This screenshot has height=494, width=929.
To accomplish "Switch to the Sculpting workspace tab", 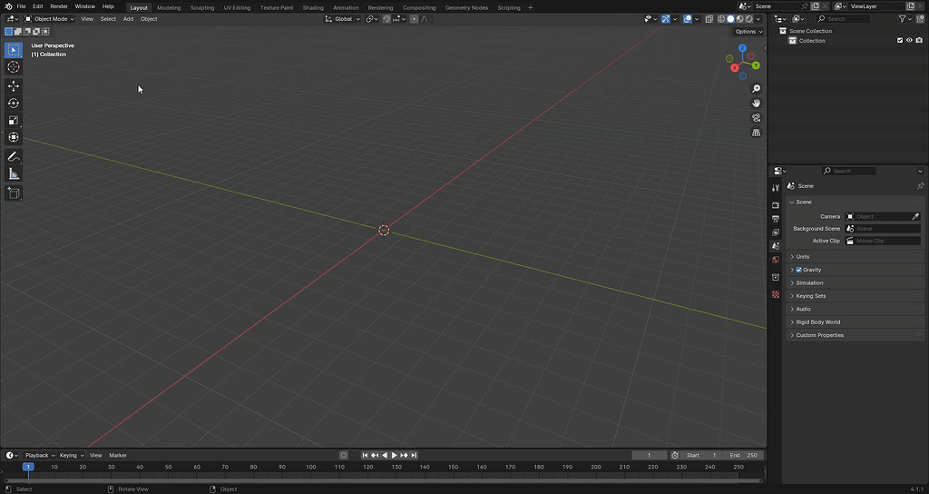I will click(x=202, y=7).
